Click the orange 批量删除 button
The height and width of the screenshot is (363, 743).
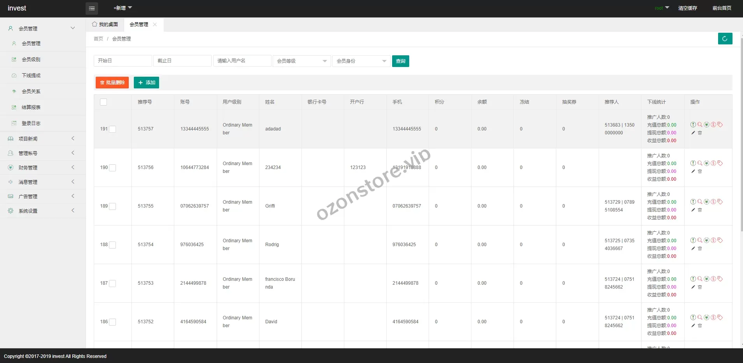click(x=112, y=83)
